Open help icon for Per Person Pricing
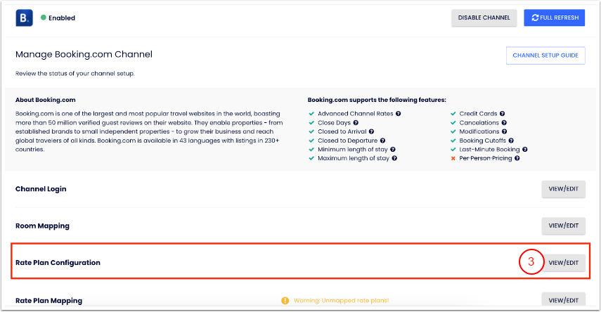601x312 pixels. coord(517,159)
